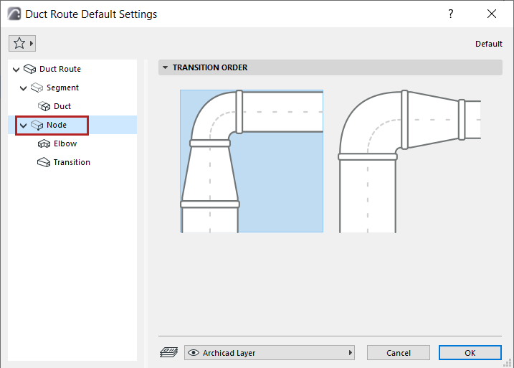Click the Transition item icon

(x=44, y=162)
